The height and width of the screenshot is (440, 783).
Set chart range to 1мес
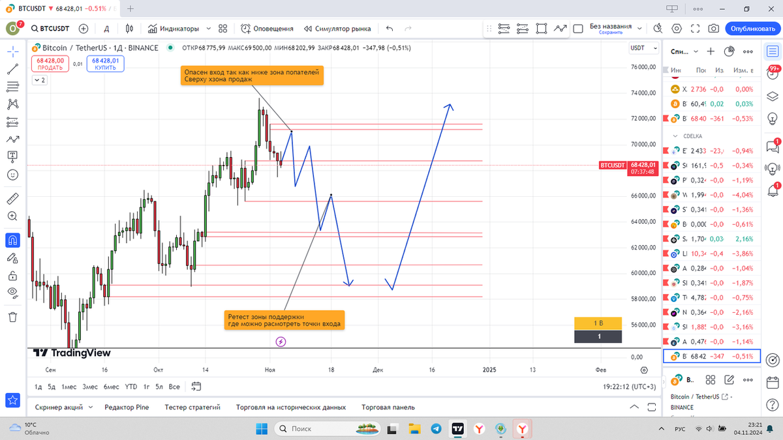69,387
